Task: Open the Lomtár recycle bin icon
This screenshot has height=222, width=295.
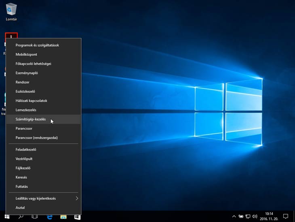Action: click(x=11, y=10)
